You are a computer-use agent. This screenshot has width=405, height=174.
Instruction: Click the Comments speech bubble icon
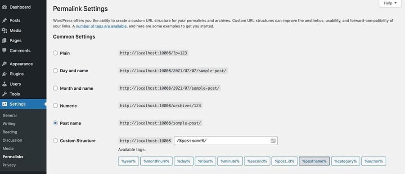(4, 50)
